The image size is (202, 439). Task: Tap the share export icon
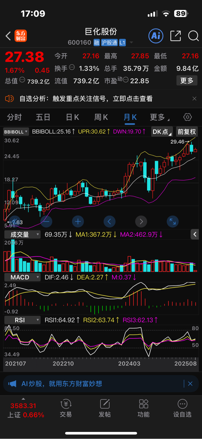pos(175,36)
